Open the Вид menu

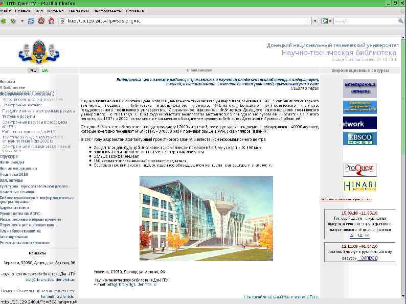click(x=38, y=11)
